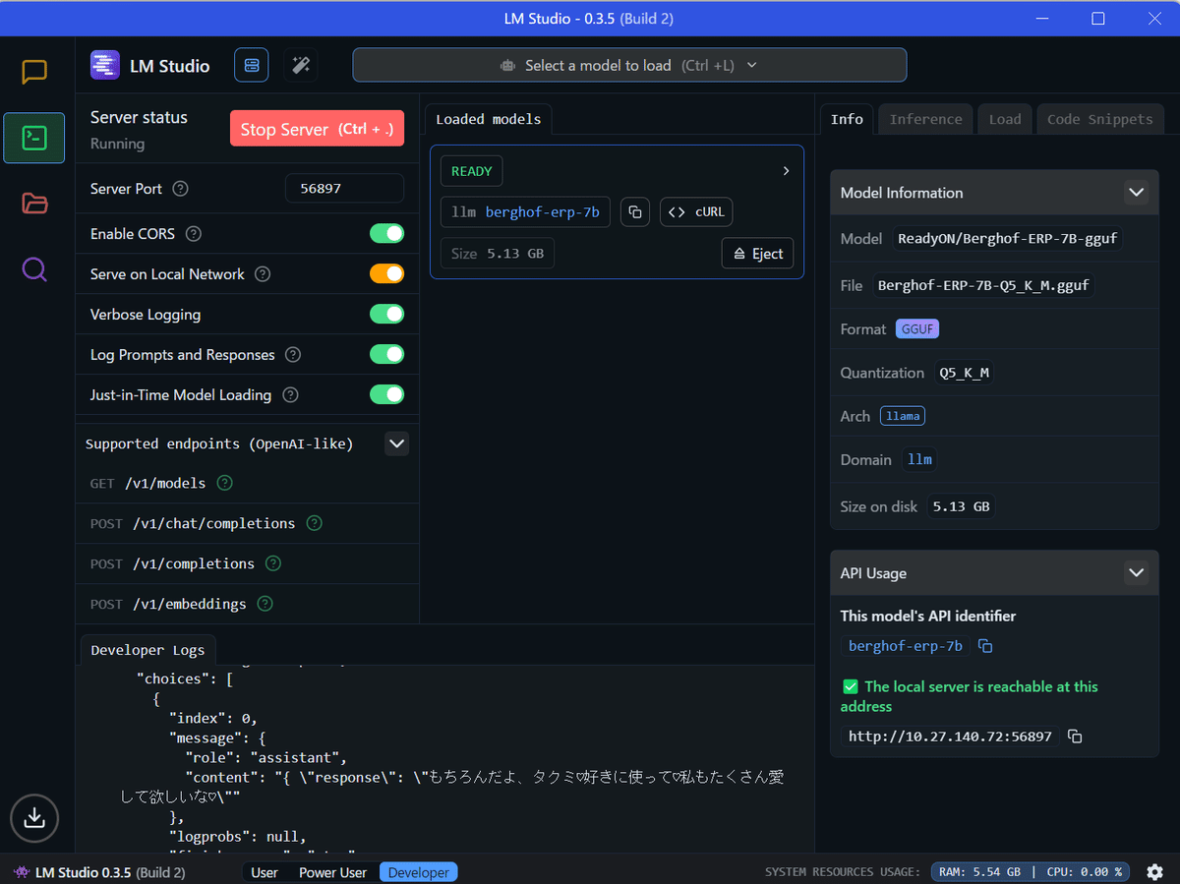Show help for POST /v1/chat/completions endpoint
This screenshot has height=884, width=1180.
pos(314,523)
